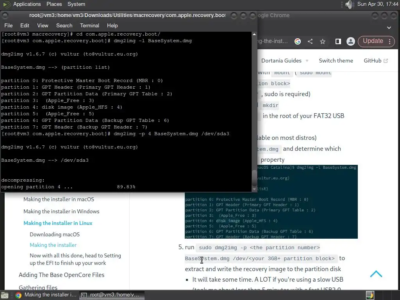Screen dimensions: 400x300
Task: Switch to Chrome task in the bottom taskbar
Action: point(46,295)
